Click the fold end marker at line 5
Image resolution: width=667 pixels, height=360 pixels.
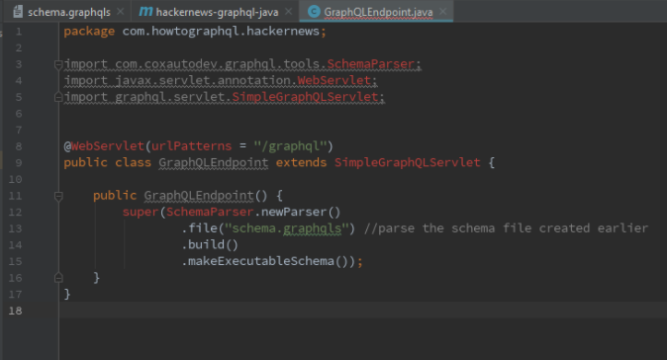pos(58,97)
